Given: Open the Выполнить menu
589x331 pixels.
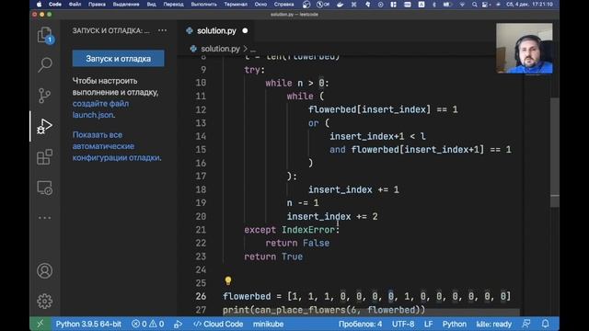Looking at the screenshot, I should pos(203,5).
